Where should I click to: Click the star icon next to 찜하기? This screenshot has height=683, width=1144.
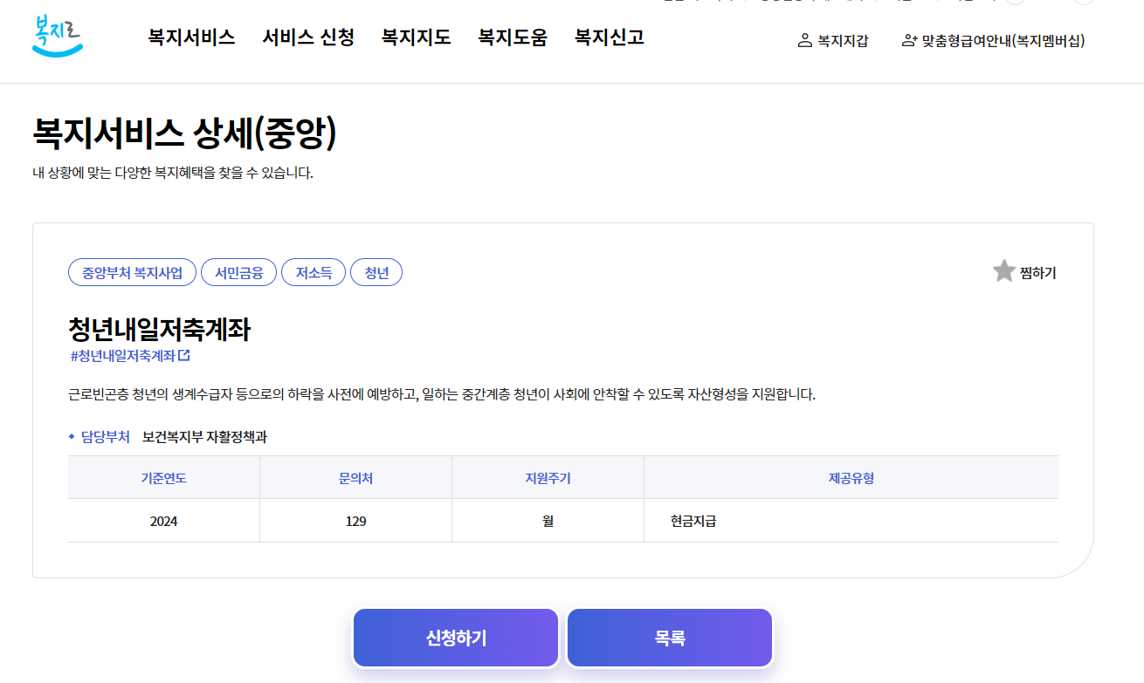coord(1003,271)
